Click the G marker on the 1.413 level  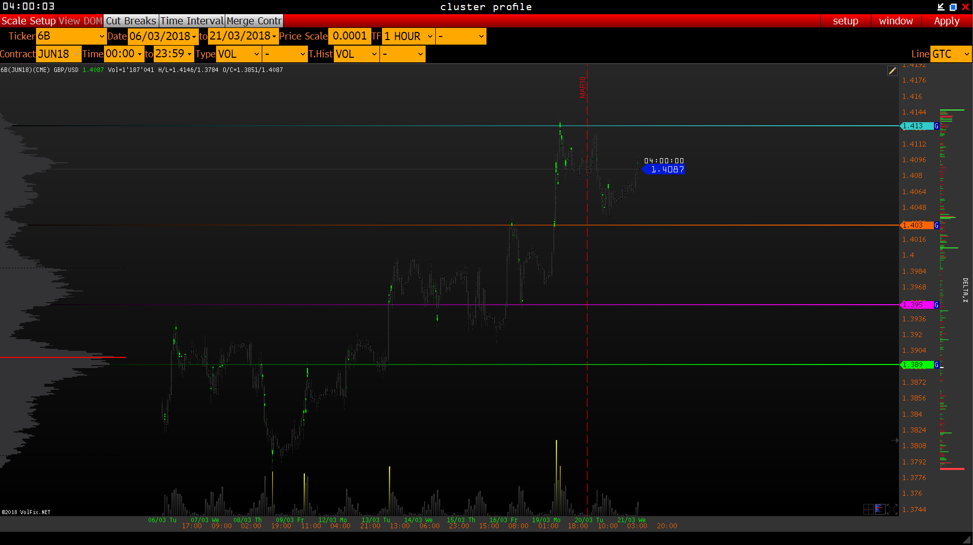click(936, 126)
